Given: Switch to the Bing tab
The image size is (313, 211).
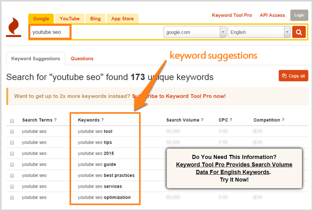Looking at the screenshot, I should tap(95, 19).
